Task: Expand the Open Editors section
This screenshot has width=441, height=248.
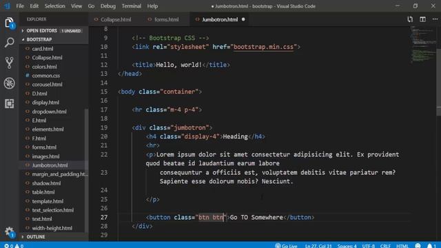Action: (54, 30)
